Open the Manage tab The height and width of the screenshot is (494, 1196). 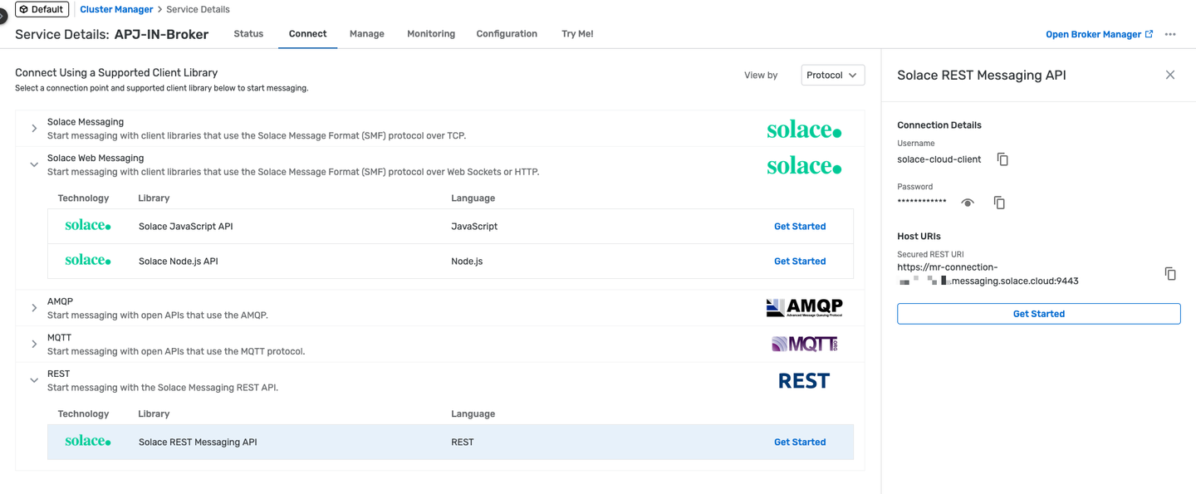[x=366, y=34]
